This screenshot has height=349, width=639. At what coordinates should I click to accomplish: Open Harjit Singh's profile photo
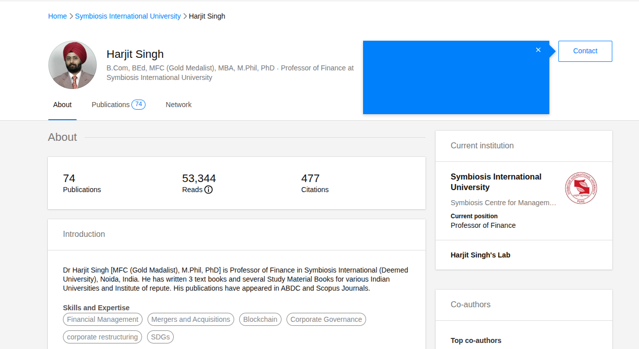pos(73,65)
